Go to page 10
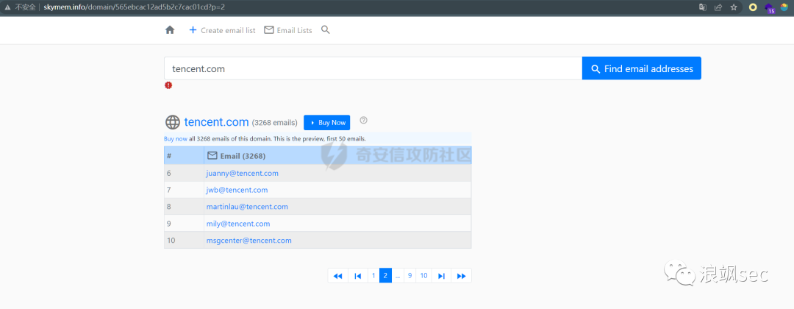This screenshot has height=309, width=794. pyautogui.click(x=424, y=276)
